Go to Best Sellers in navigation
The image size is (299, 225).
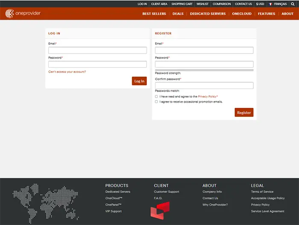coord(154,14)
